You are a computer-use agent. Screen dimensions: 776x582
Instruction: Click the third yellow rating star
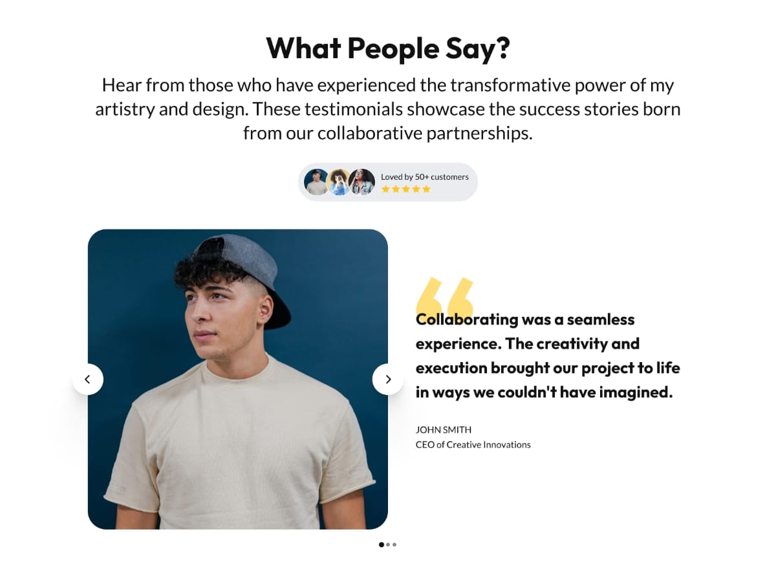(406, 189)
